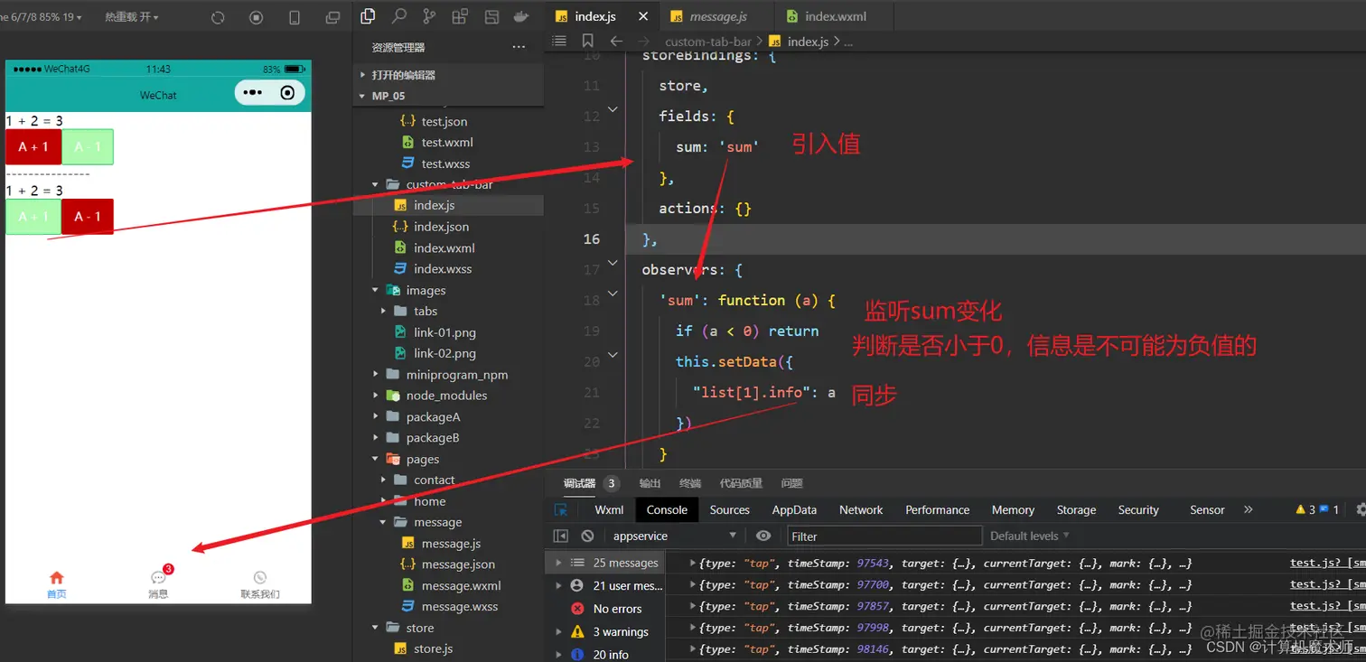Click the simulator capsule three-dots menu
The width and height of the screenshot is (1366, 662).
click(x=252, y=92)
